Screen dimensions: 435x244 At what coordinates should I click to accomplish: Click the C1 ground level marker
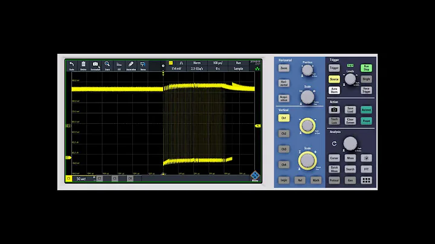click(x=68, y=158)
